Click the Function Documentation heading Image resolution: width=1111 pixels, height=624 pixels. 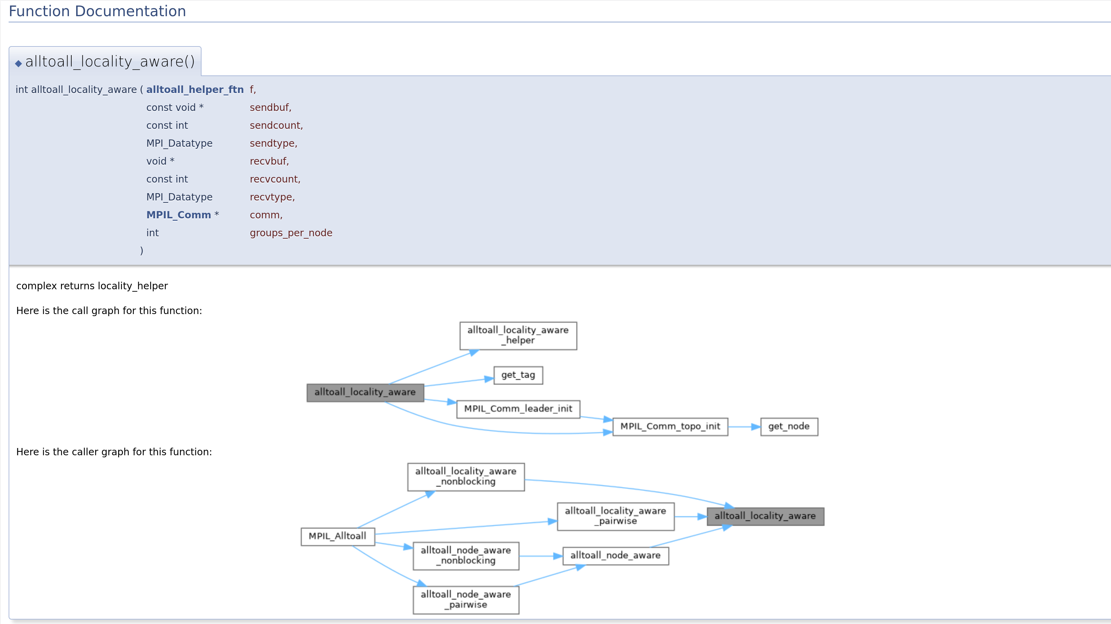pos(97,11)
